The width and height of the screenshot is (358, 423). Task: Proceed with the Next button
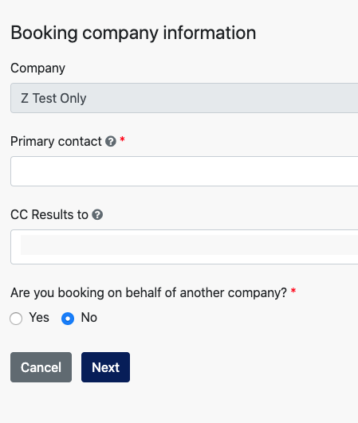point(105,367)
